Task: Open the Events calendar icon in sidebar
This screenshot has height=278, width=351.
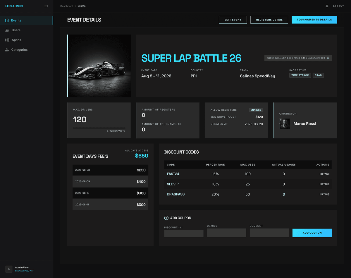Action: [x=6, y=20]
